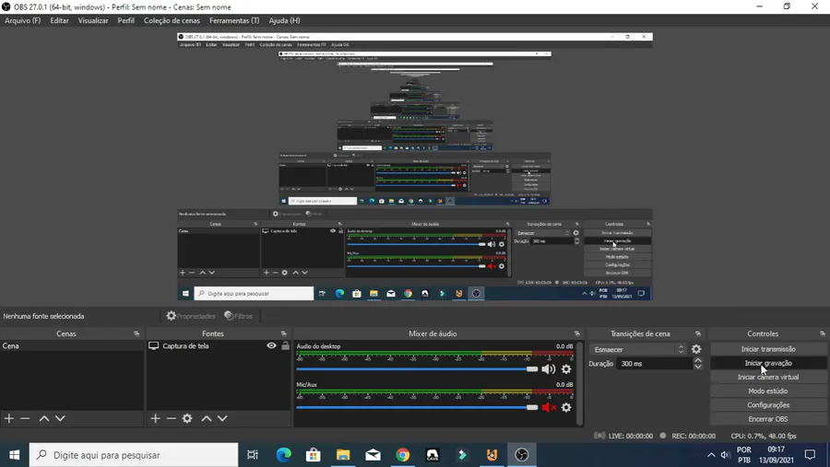
Task: Open Microsoft Edge from taskbar
Action: pos(284,455)
